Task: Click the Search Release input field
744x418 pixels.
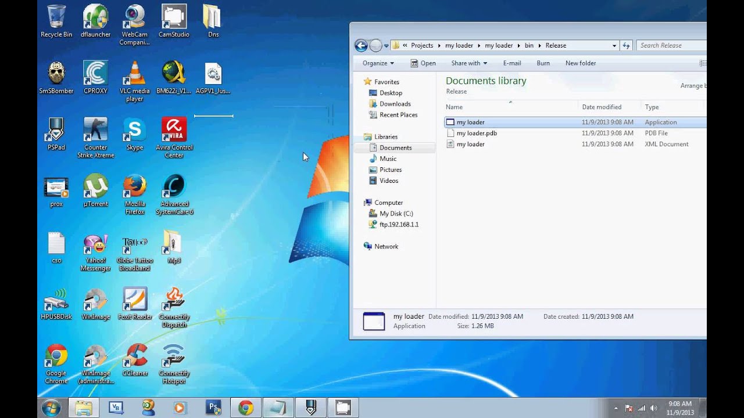Action: [671, 45]
